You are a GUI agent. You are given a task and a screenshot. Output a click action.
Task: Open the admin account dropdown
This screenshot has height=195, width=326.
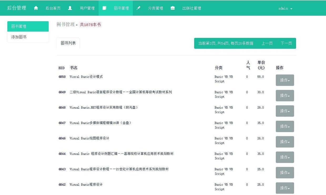pyautogui.click(x=285, y=8)
